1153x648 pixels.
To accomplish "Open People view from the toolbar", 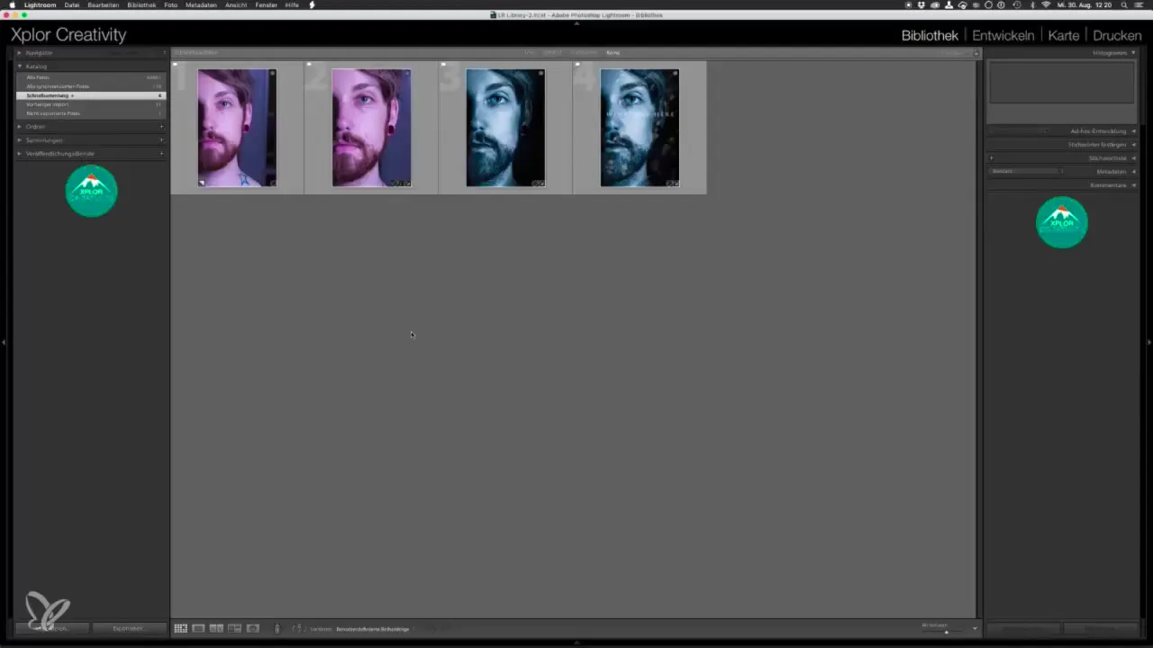I will [253, 628].
